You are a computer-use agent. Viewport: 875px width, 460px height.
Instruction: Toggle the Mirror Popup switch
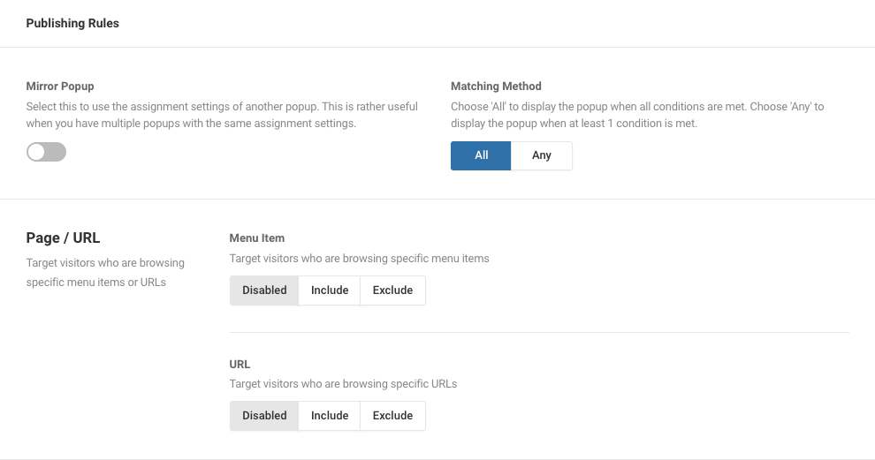[46, 152]
